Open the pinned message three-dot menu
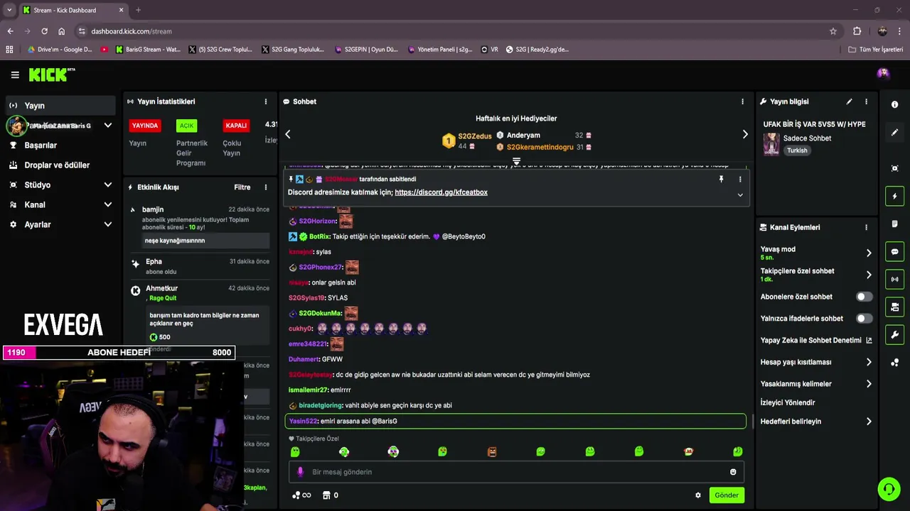The image size is (910, 511). 740,179
